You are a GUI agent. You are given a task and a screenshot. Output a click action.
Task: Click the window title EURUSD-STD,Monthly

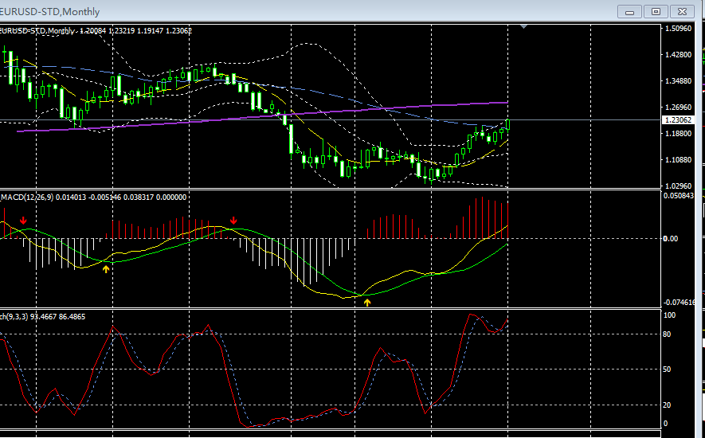(x=47, y=11)
